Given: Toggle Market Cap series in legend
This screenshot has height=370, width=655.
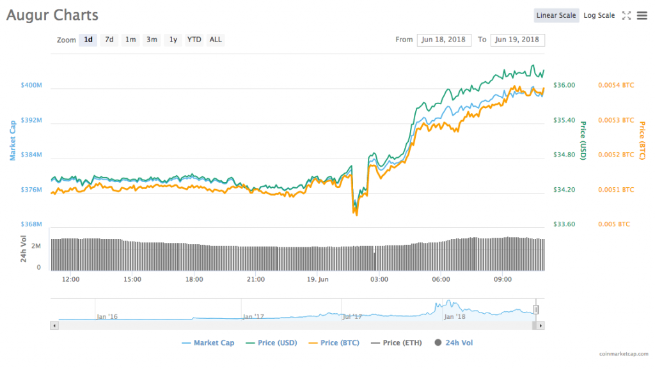Looking at the screenshot, I should coord(208,343).
